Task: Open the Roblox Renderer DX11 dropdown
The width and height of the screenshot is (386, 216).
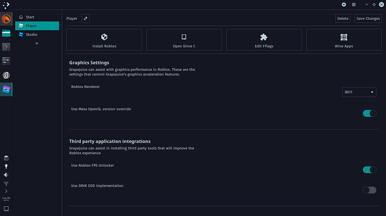Action: (359, 92)
